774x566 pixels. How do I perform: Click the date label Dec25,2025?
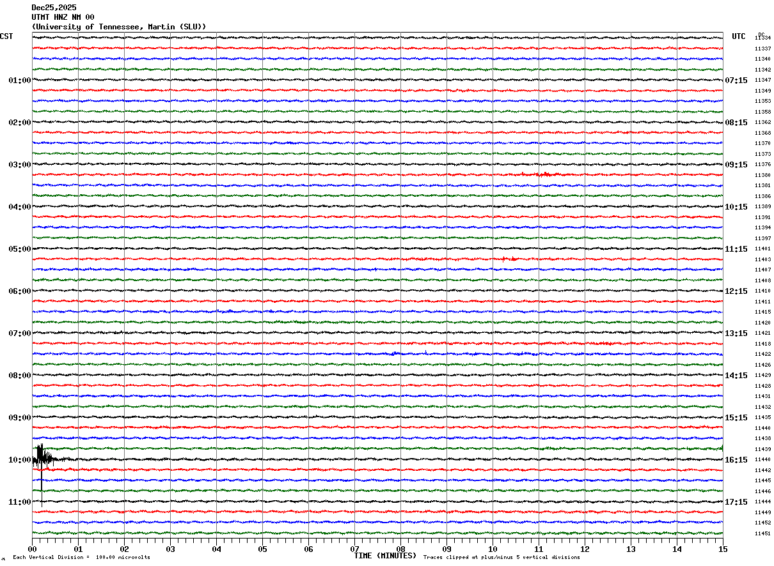point(54,8)
